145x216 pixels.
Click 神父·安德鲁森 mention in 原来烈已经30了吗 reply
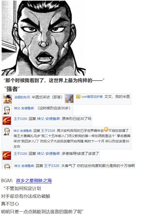[49, 119]
